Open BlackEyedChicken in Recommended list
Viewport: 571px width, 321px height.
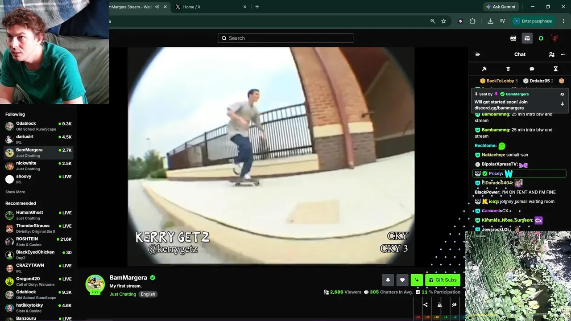(x=38, y=255)
